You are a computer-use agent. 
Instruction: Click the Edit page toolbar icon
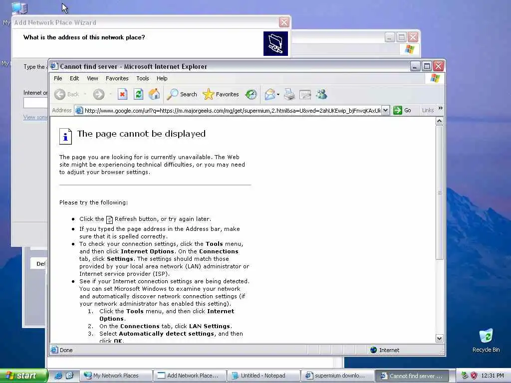click(x=305, y=94)
